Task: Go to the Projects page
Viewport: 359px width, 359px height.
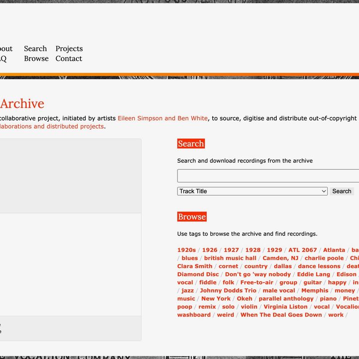Action: tap(69, 49)
